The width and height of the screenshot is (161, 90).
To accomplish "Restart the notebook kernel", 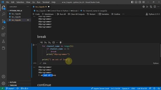I will 91,14.
